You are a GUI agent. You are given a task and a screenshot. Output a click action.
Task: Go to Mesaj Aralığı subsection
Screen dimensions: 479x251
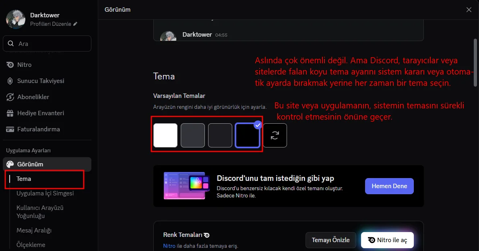pos(34,230)
